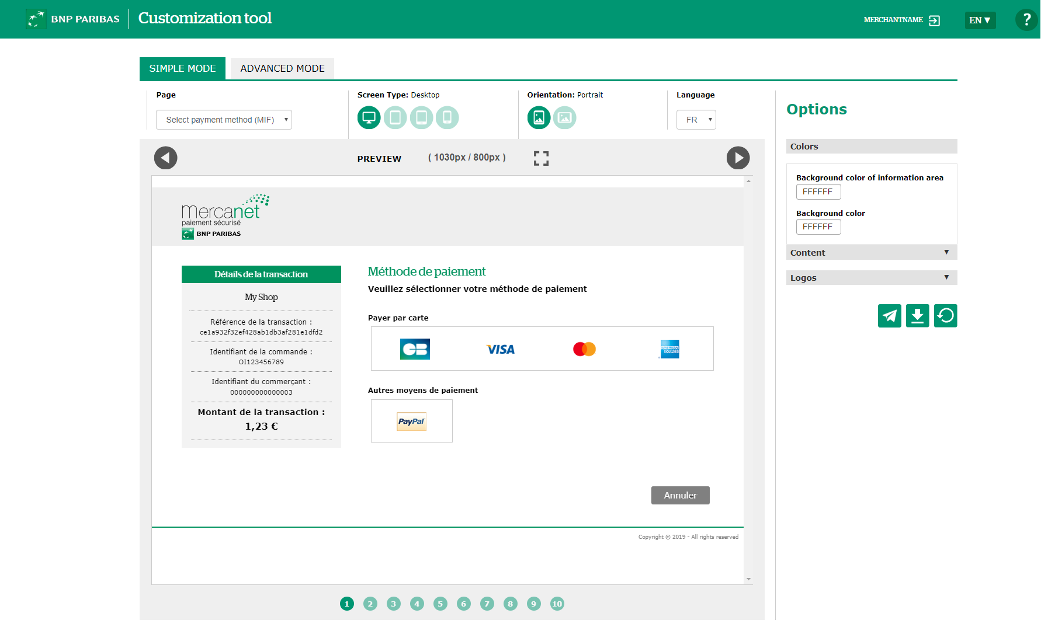This screenshot has width=1041, height=634.
Task: Open the Page selection dropdown
Action: click(224, 120)
